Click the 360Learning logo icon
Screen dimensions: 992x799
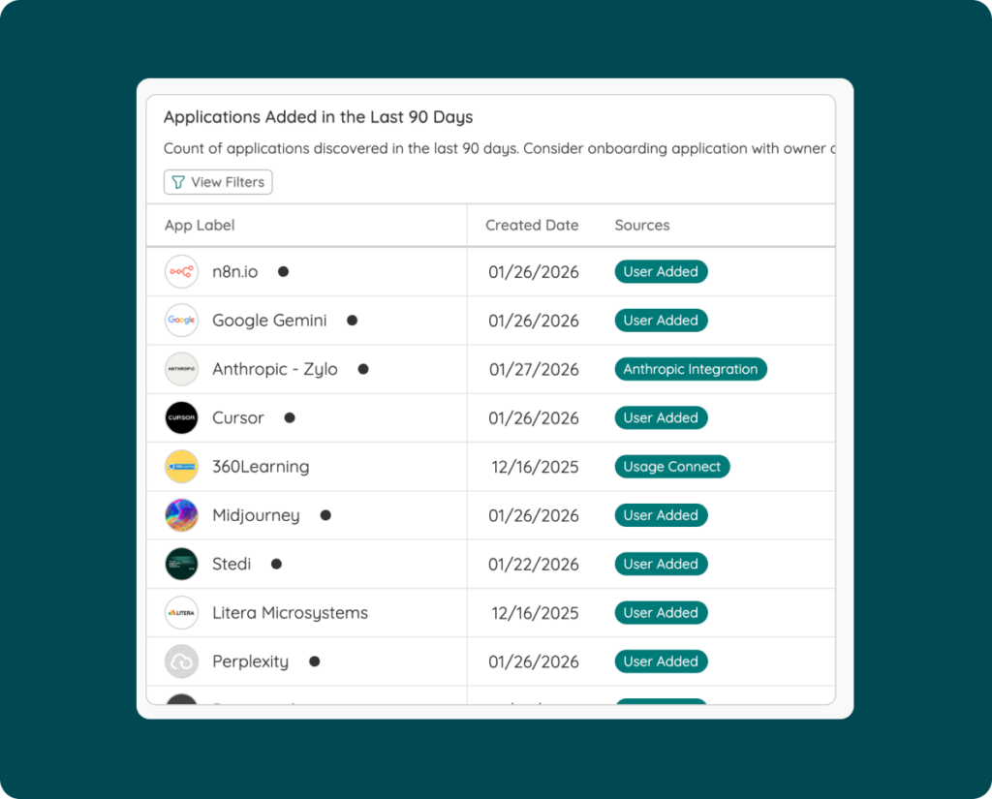coord(181,467)
